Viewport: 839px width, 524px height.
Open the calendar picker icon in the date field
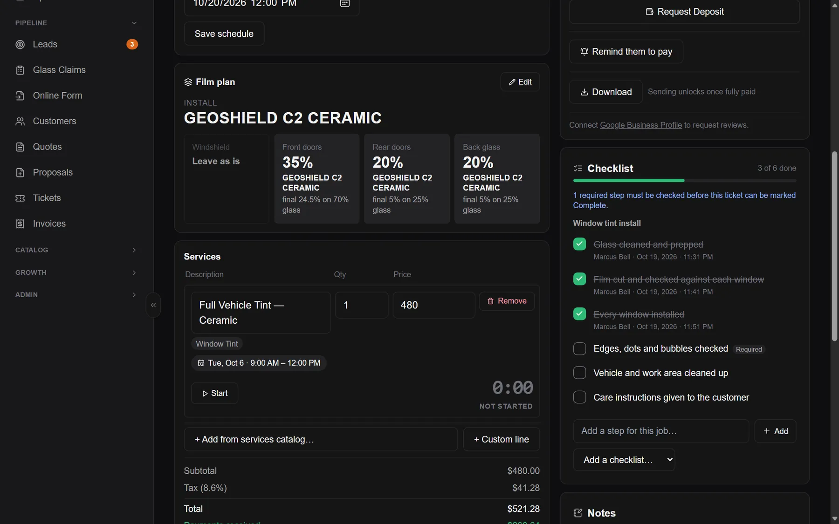coord(345,3)
